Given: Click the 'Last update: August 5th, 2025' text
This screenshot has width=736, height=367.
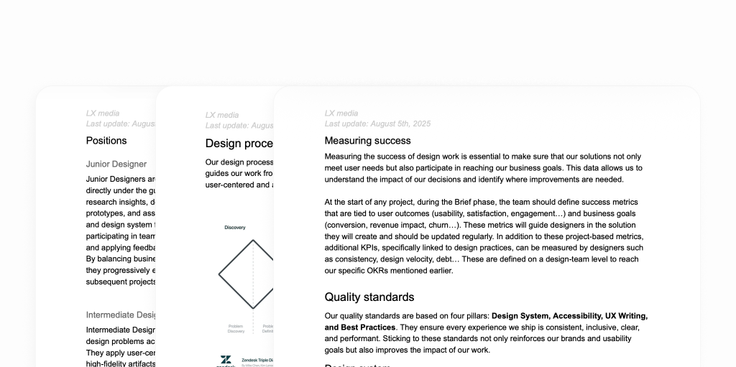Looking at the screenshot, I should tap(377, 124).
